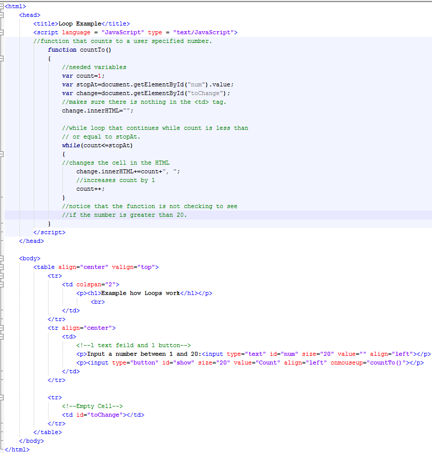Image resolution: width=432 pixels, height=453 pixels.
Task: Collapse the while loop brace fold marker
Action: [2, 154]
